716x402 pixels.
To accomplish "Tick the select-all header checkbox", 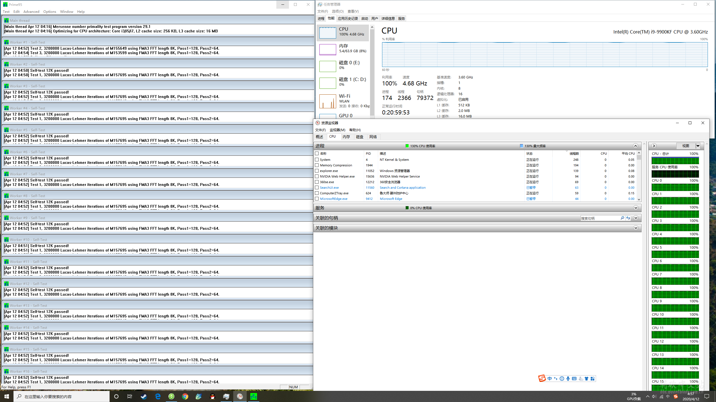I will [x=317, y=154].
